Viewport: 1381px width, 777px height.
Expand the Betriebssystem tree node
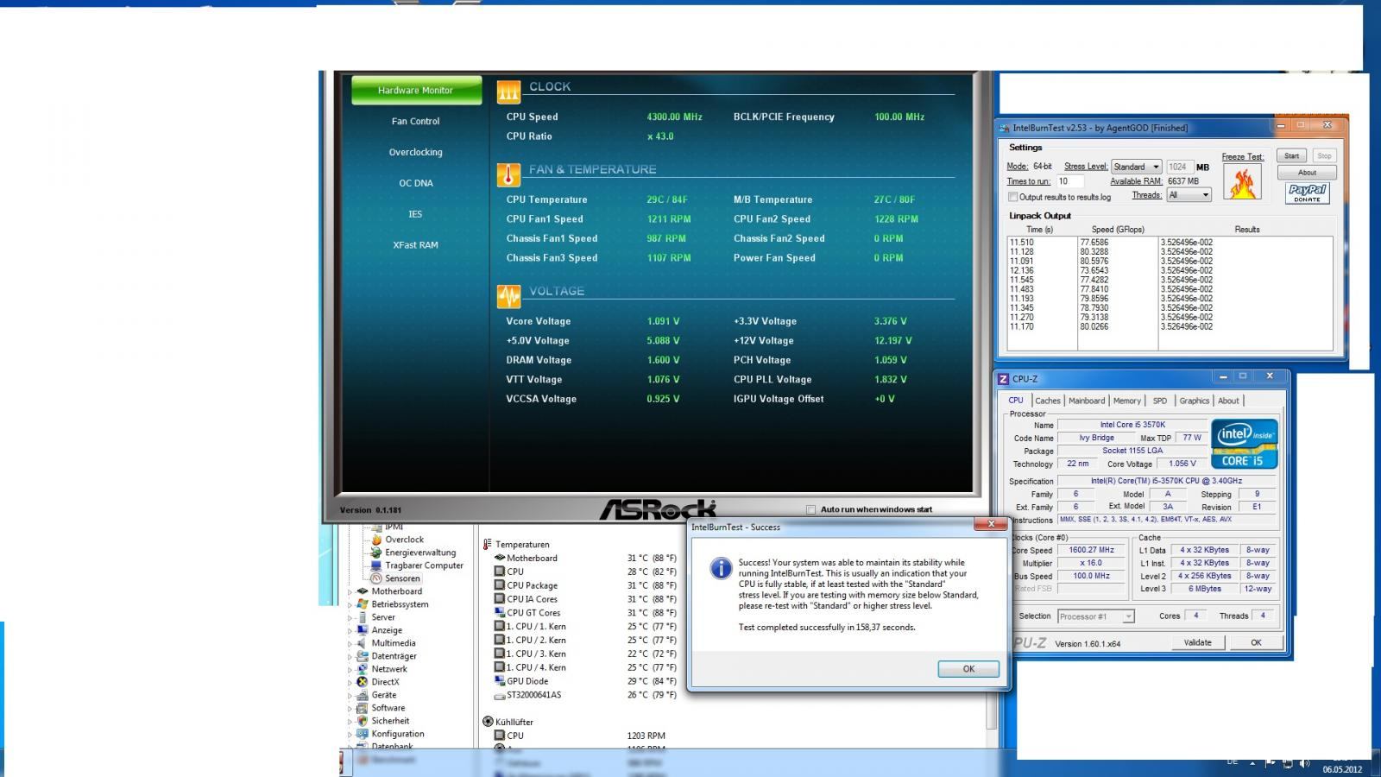click(x=350, y=605)
